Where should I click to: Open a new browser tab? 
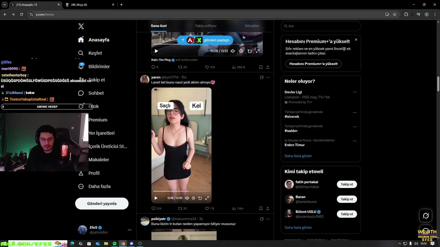tap(121, 5)
